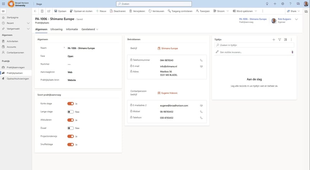Add a timeline record with plus icon
Image resolution: width=310 pixels, height=170 pixels.
274,40
